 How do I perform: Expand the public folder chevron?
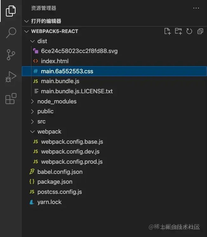pyautogui.click(x=32, y=111)
